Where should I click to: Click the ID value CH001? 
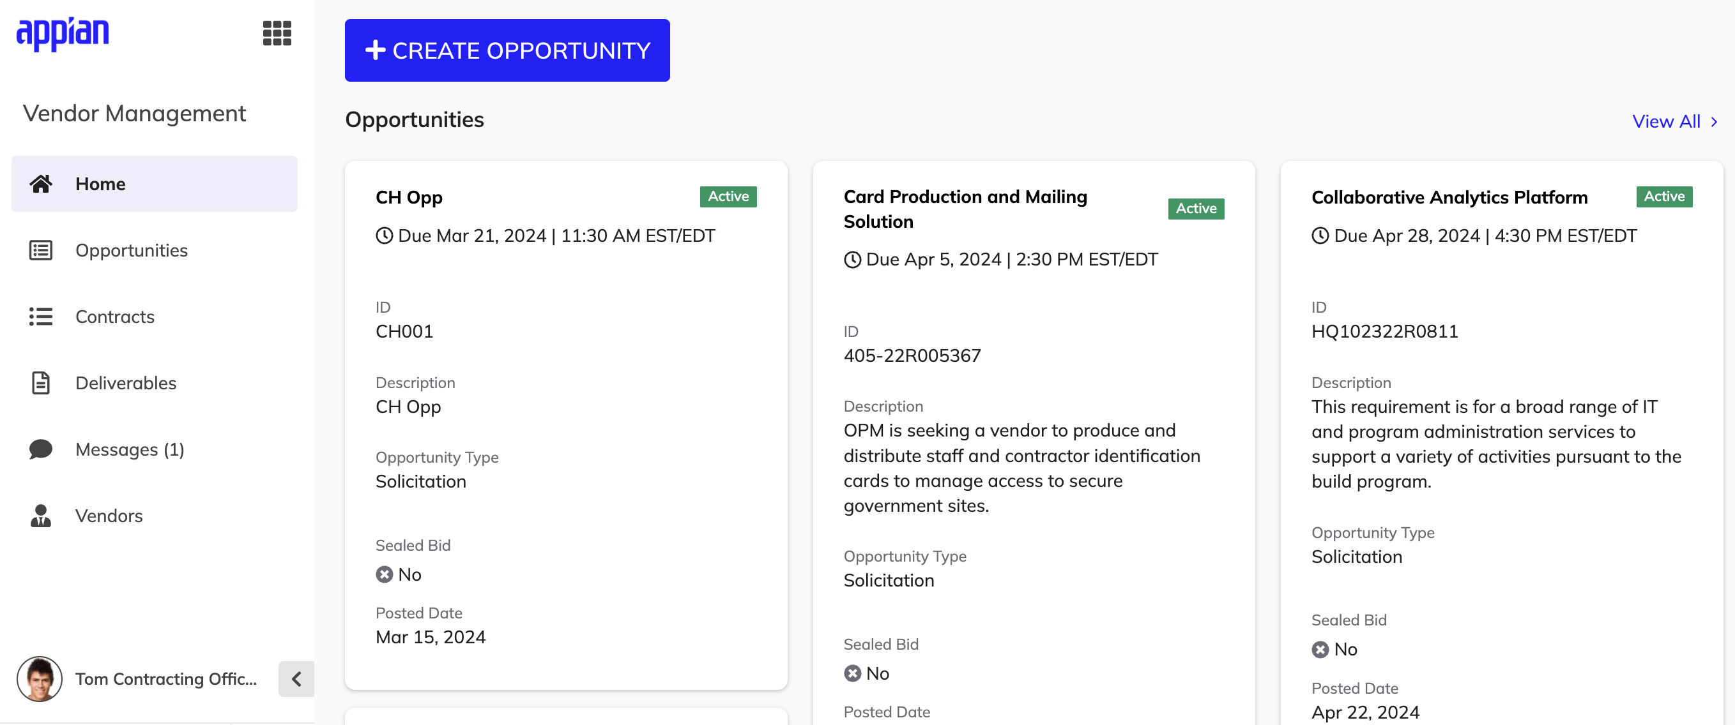coord(404,331)
